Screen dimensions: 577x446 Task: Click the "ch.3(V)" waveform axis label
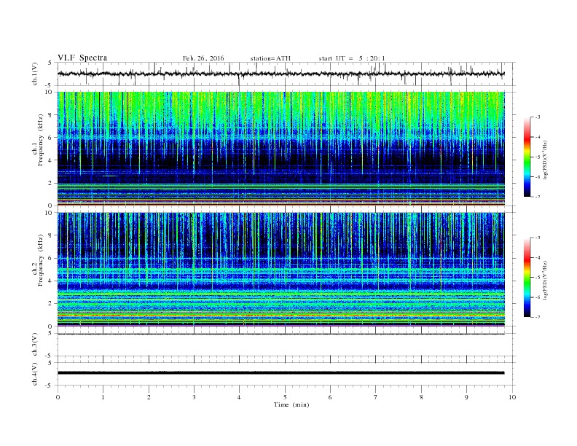pos(34,345)
